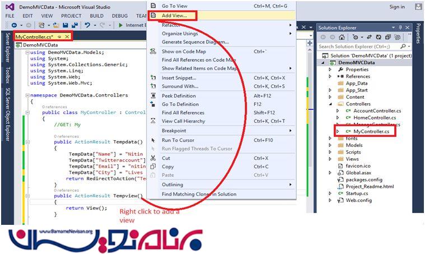The height and width of the screenshot is (254, 425).
Task: Collapse the DemoMVCData project node
Action: click(323, 63)
